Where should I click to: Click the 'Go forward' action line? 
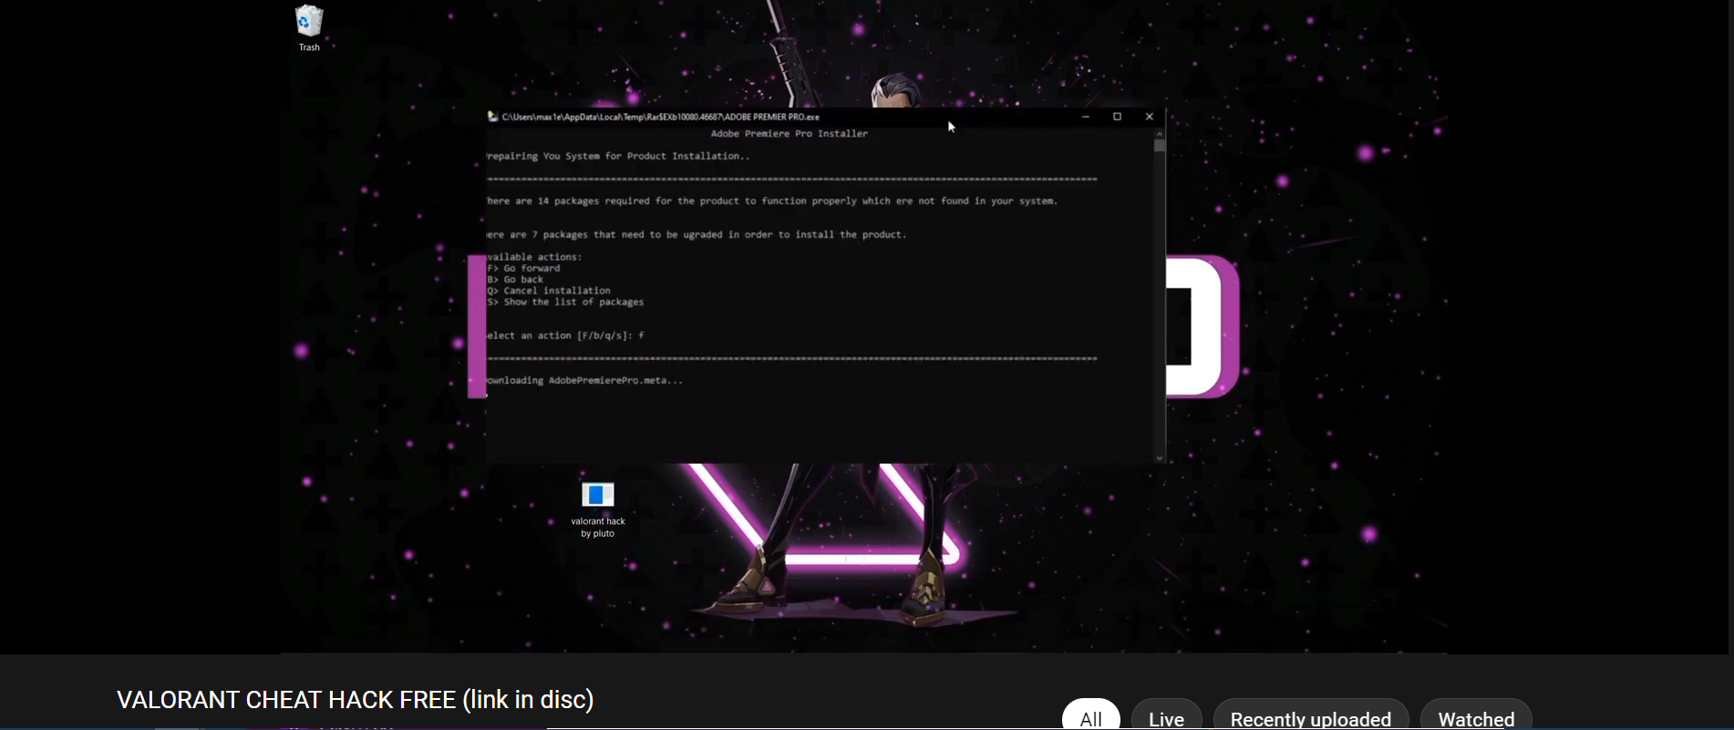pos(524,268)
